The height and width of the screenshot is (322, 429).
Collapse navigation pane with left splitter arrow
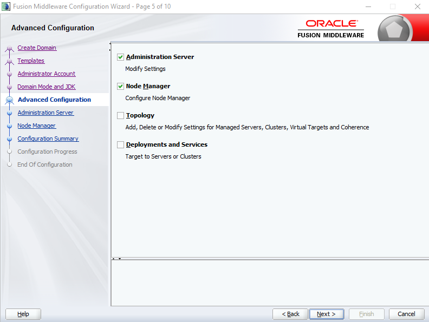click(x=110, y=43)
